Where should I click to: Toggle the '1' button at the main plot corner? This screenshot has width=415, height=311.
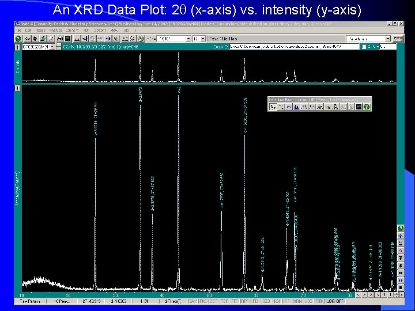tap(17, 88)
